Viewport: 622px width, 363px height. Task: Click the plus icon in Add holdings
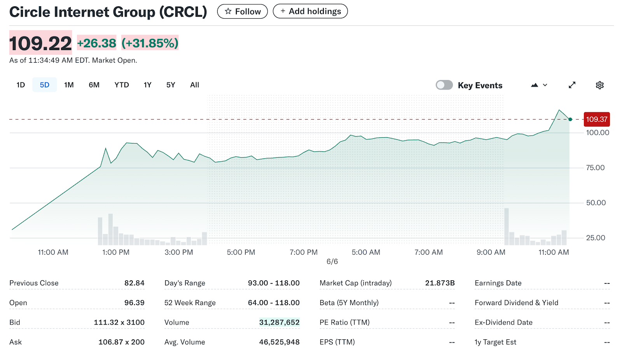point(283,11)
